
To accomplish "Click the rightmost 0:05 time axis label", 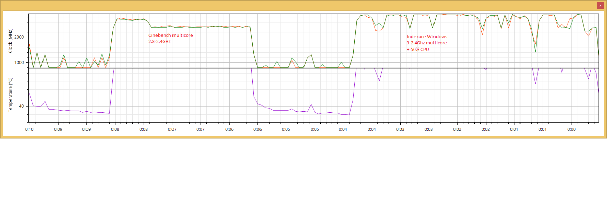I will click(315, 129).
